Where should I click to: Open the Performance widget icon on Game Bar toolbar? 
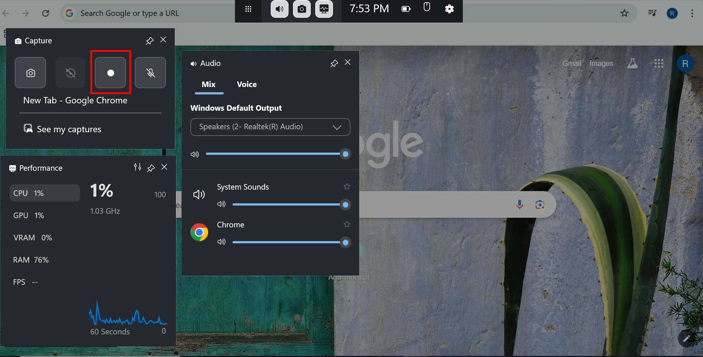[x=324, y=9]
